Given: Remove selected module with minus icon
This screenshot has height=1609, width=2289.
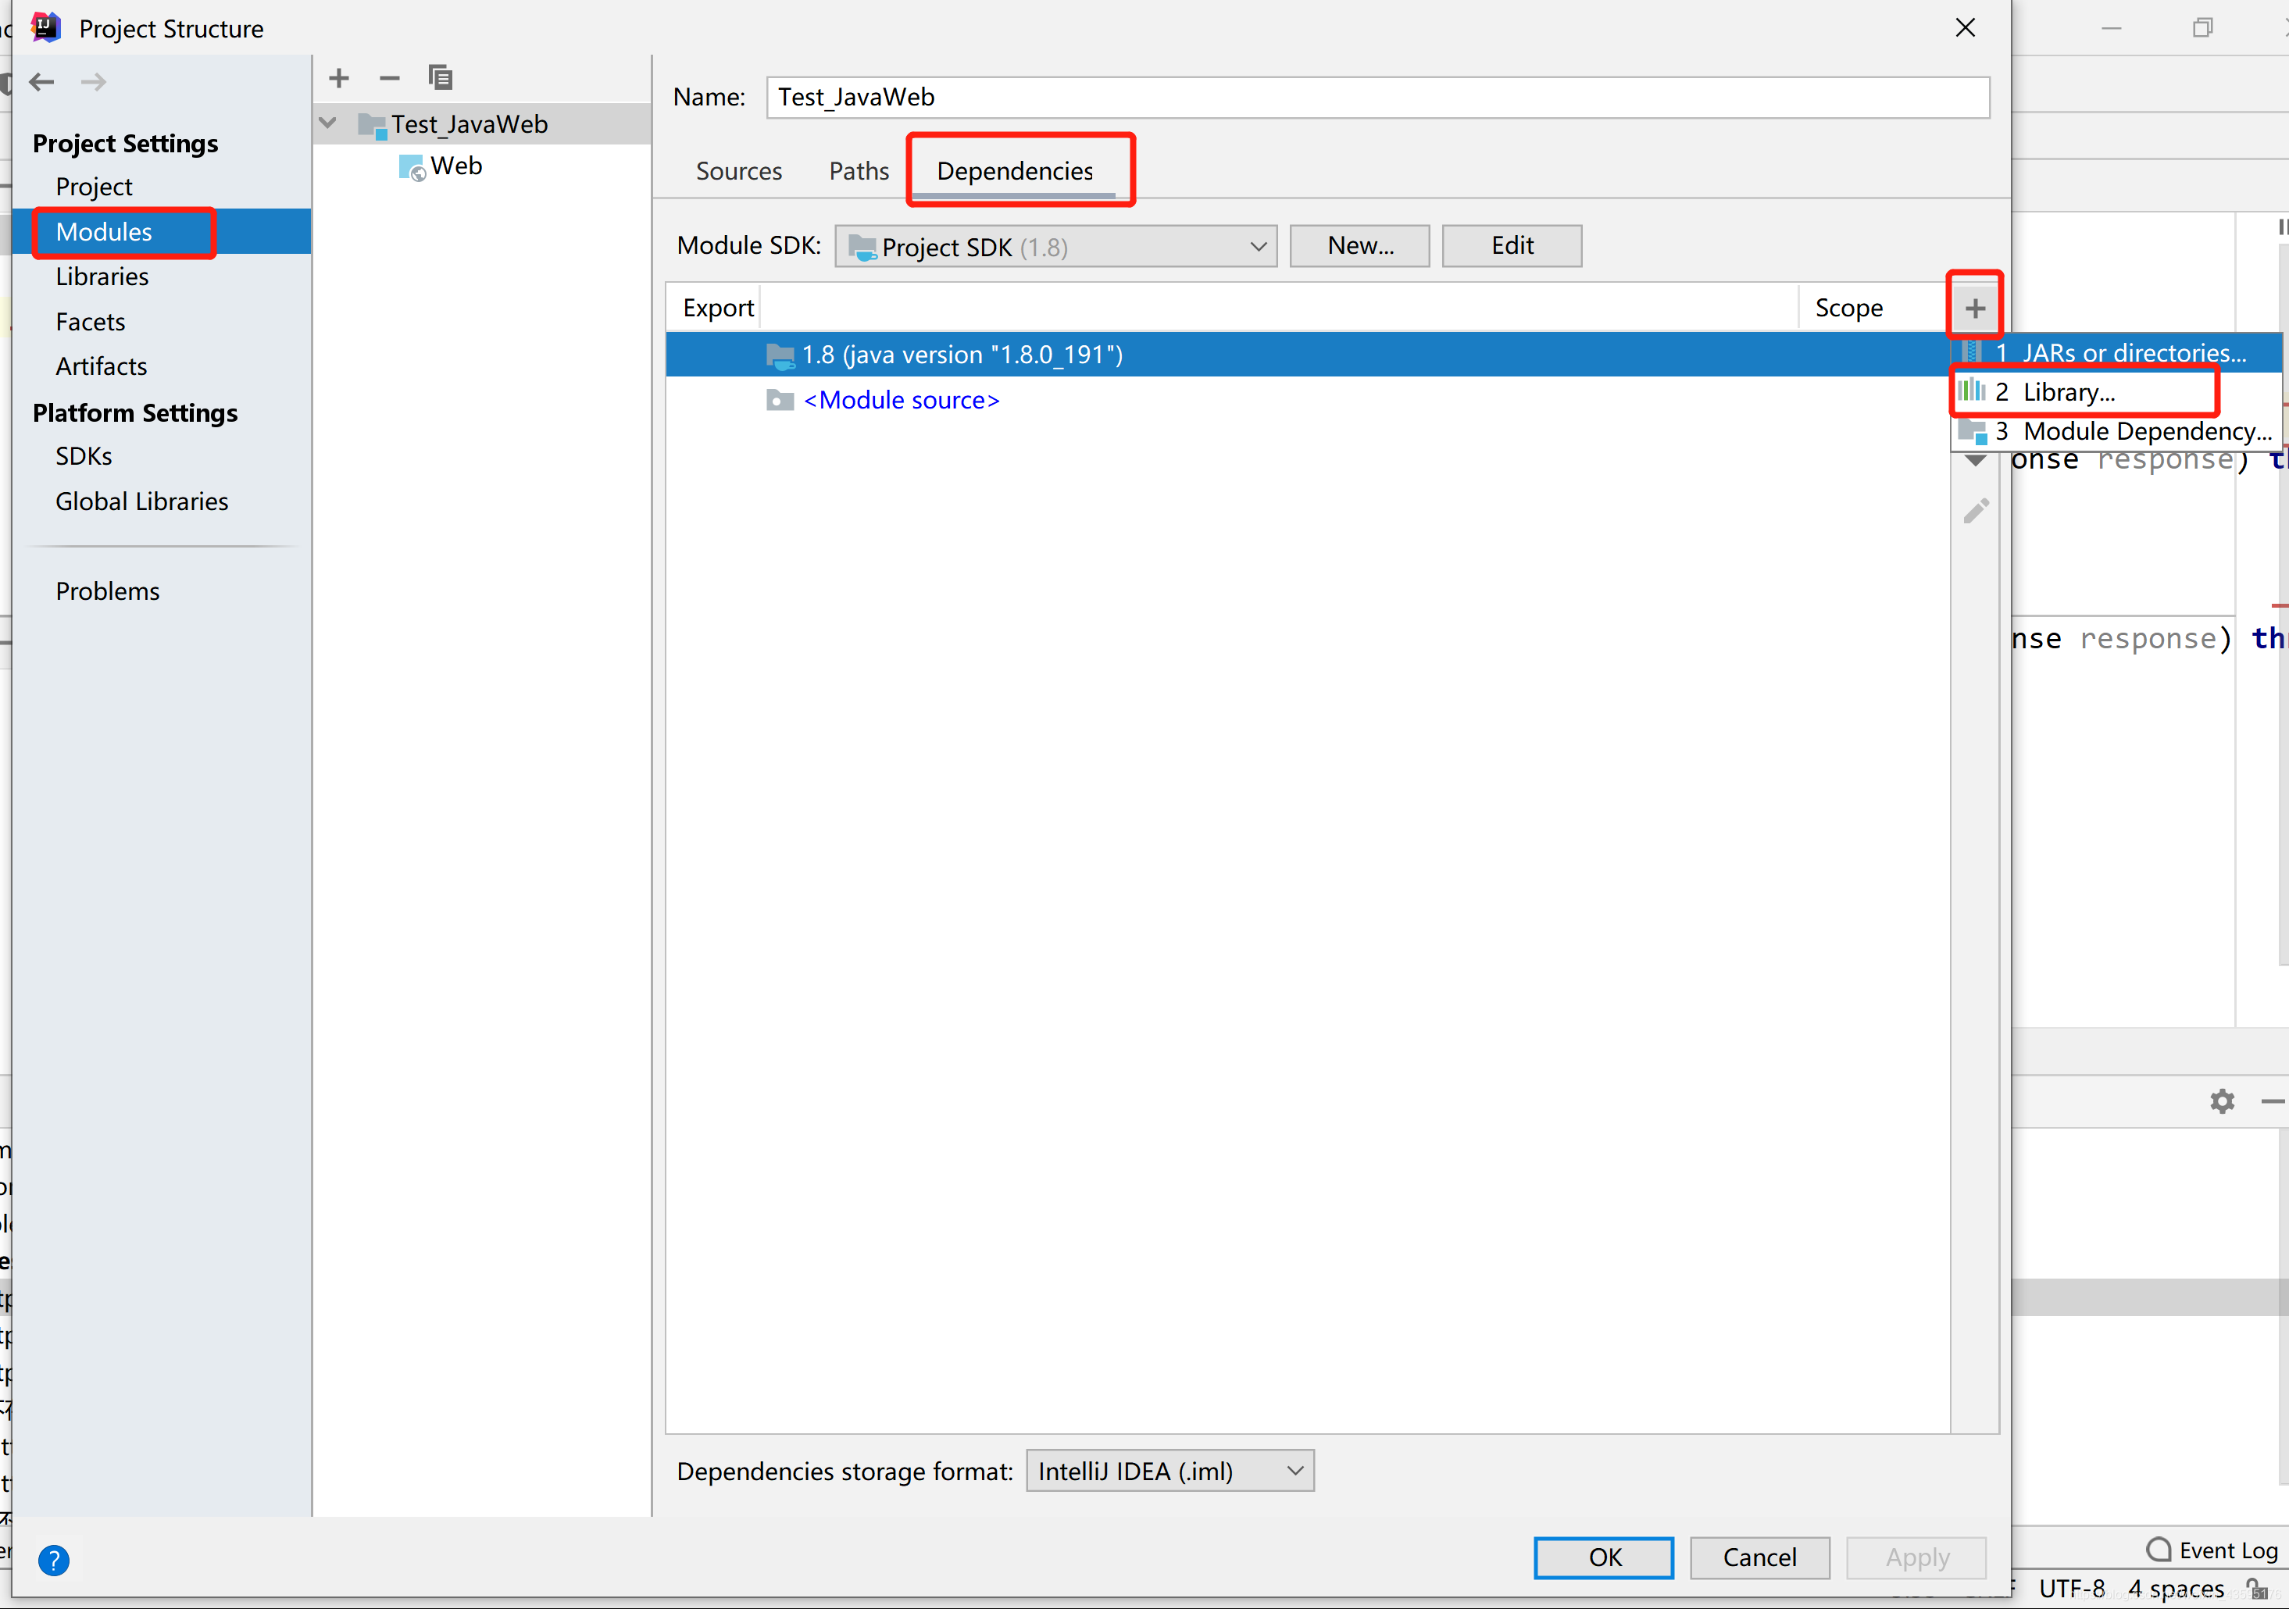Looking at the screenshot, I should [x=390, y=78].
